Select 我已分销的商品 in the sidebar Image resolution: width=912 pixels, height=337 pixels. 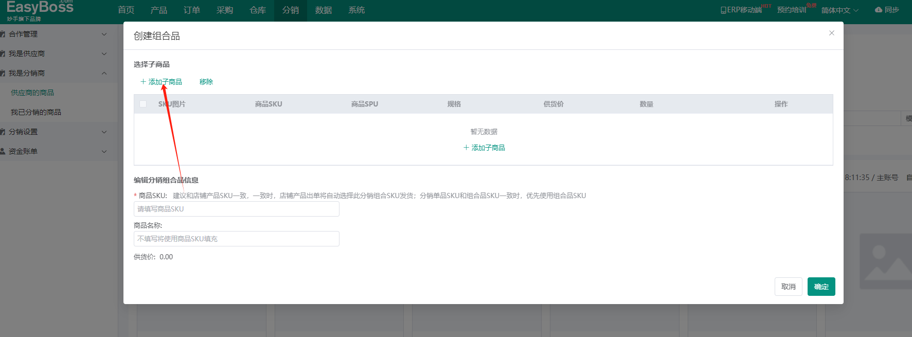pyautogui.click(x=36, y=112)
